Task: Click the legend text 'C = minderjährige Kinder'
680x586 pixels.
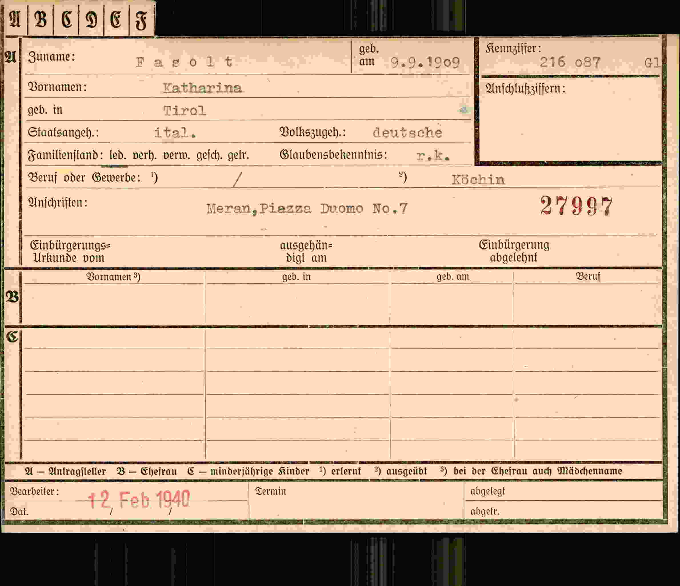Action: [x=249, y=471]
